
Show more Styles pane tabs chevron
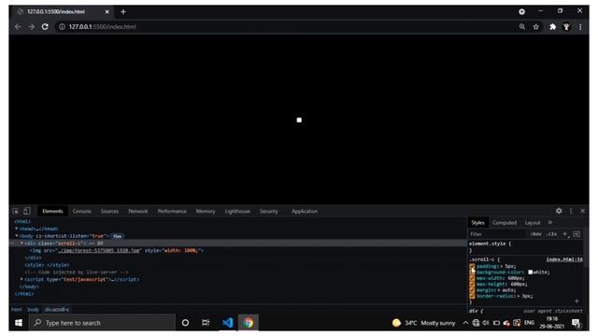550,222
